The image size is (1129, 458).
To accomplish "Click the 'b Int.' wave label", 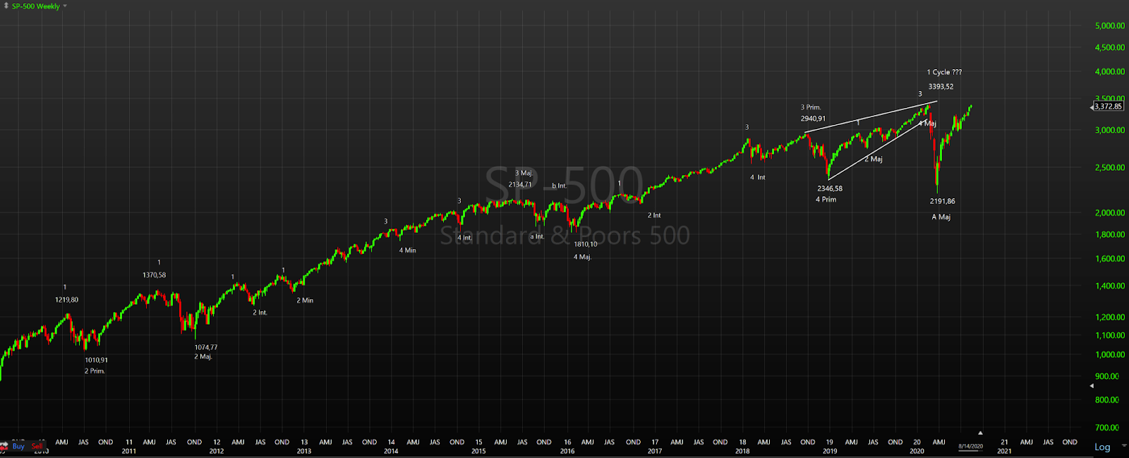I will coord(559,186).
